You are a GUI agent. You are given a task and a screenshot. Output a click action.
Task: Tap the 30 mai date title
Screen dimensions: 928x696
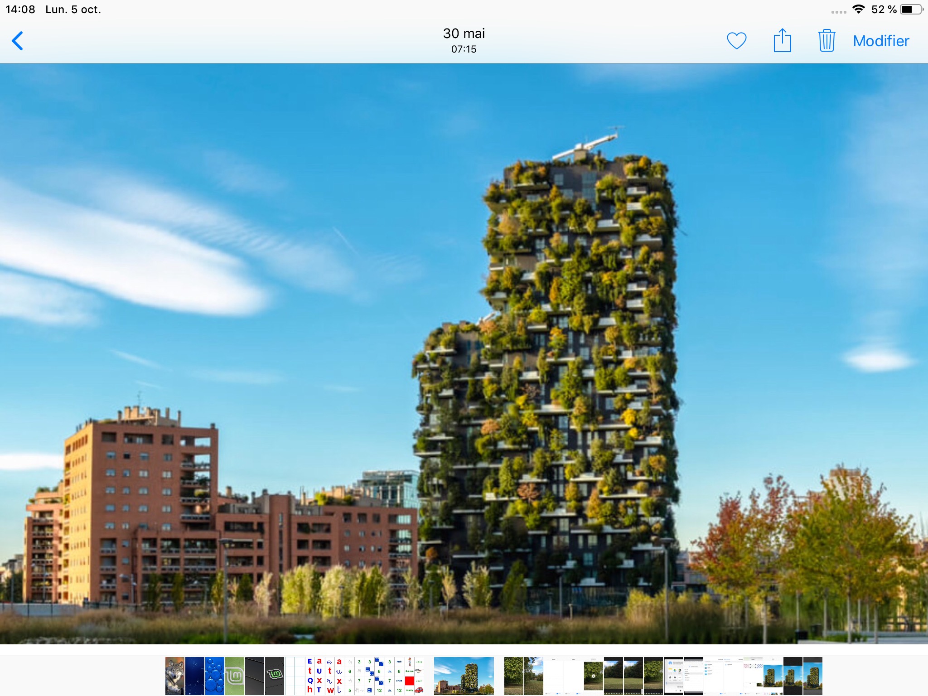464,34
